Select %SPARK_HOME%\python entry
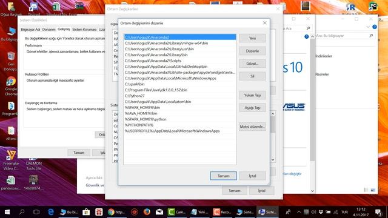This screenshot has width=388, height=218. pos(180,119)
